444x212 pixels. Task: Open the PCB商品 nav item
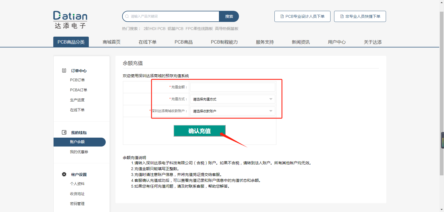coord(184,42)
